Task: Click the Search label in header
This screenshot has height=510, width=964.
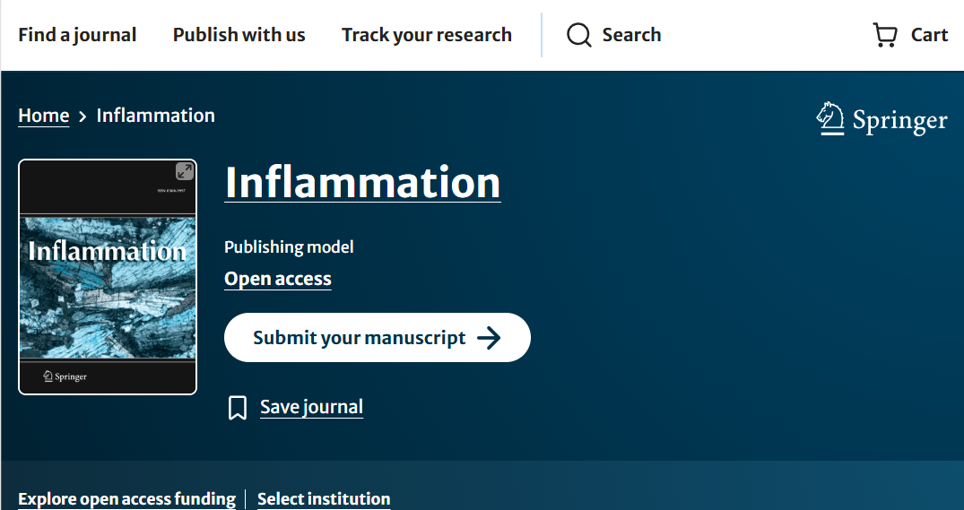Action: click(631, 35)
